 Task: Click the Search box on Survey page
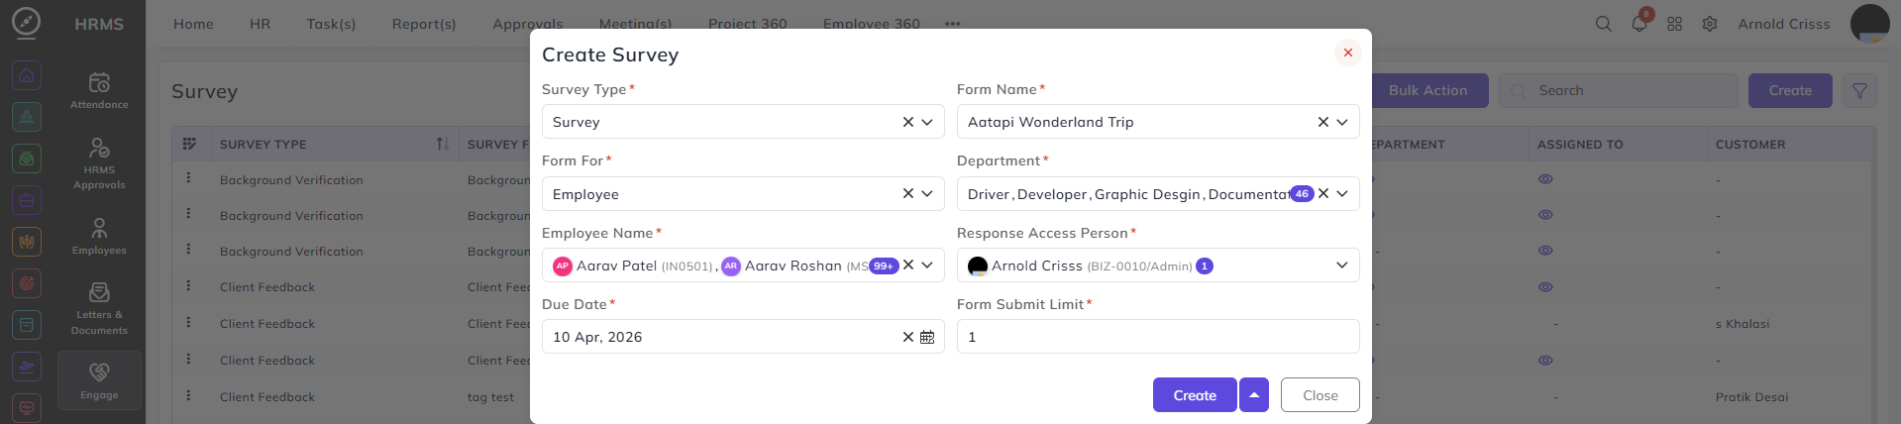coord(1619,90)
